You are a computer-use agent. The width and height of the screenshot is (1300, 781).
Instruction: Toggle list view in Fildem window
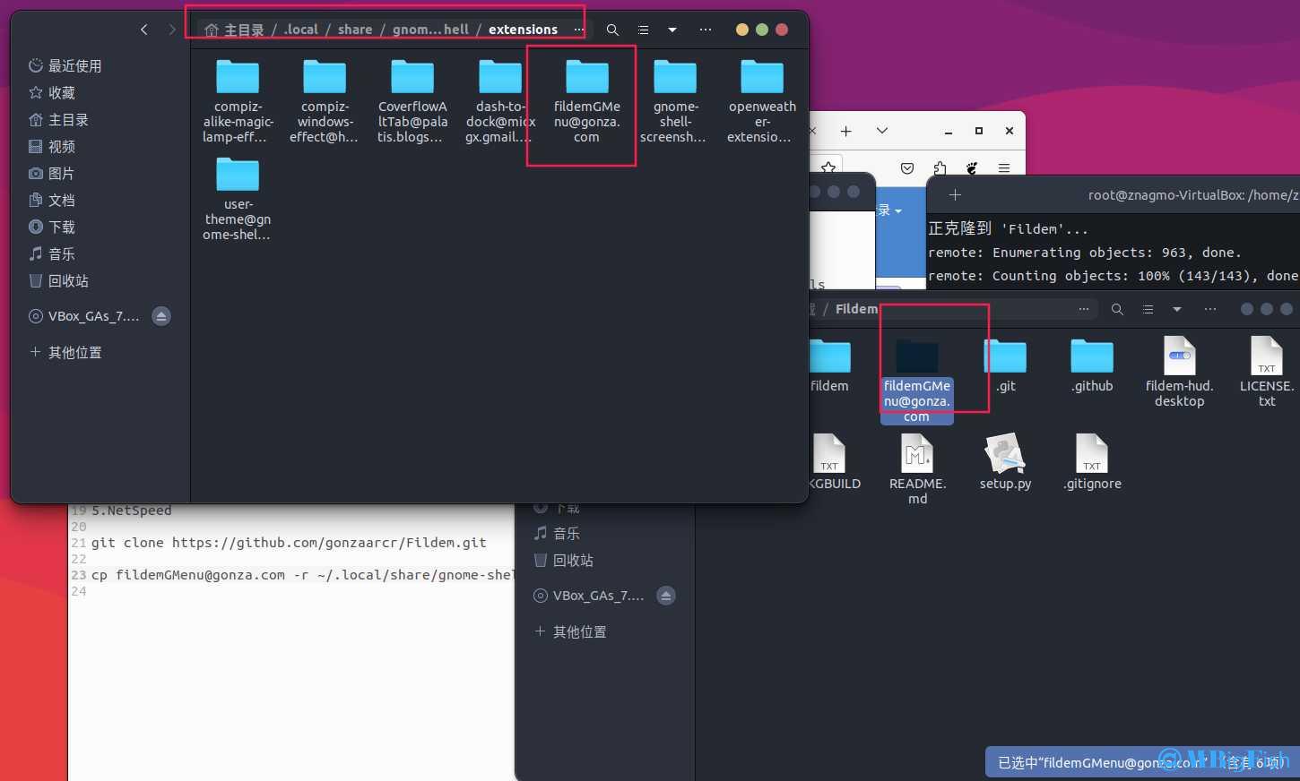(x=1148, y=309)
